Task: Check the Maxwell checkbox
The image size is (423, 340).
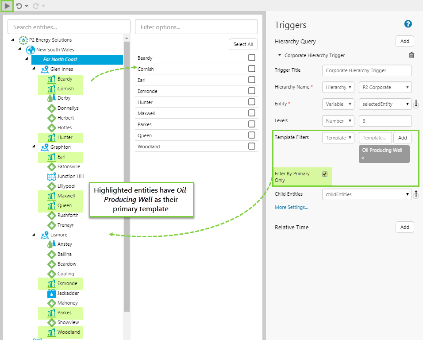Action: pos(252,113)
